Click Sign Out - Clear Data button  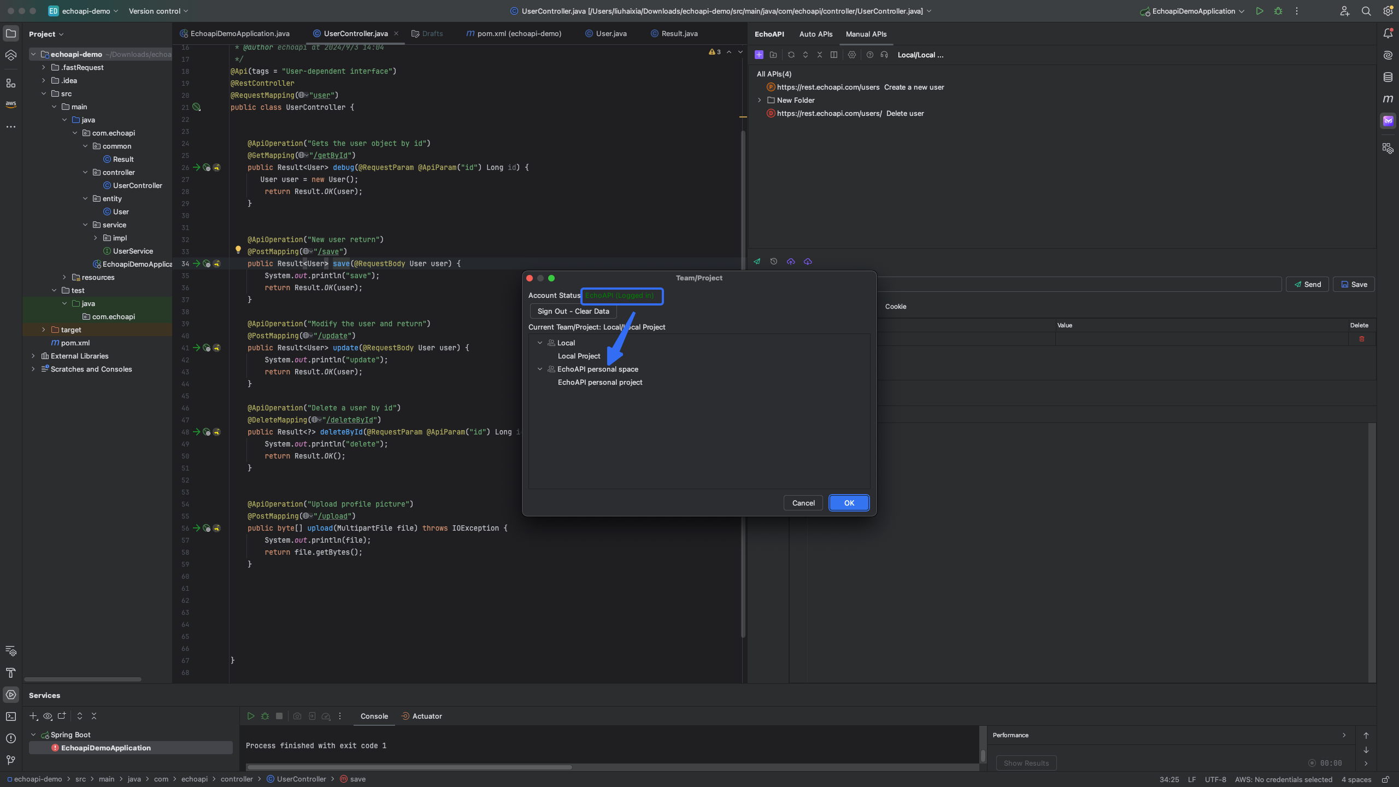(x=573, y=311)
